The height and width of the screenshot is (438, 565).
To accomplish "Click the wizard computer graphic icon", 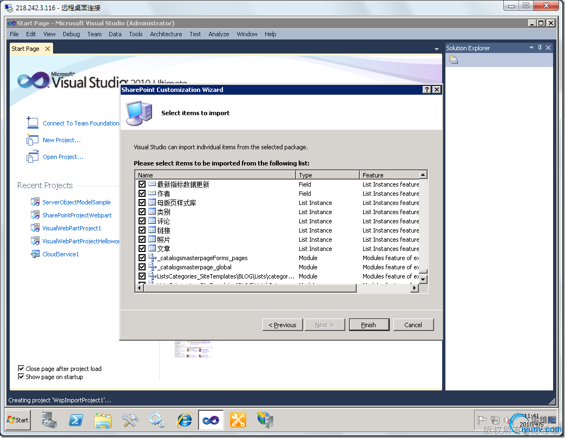I will [139, 113].
